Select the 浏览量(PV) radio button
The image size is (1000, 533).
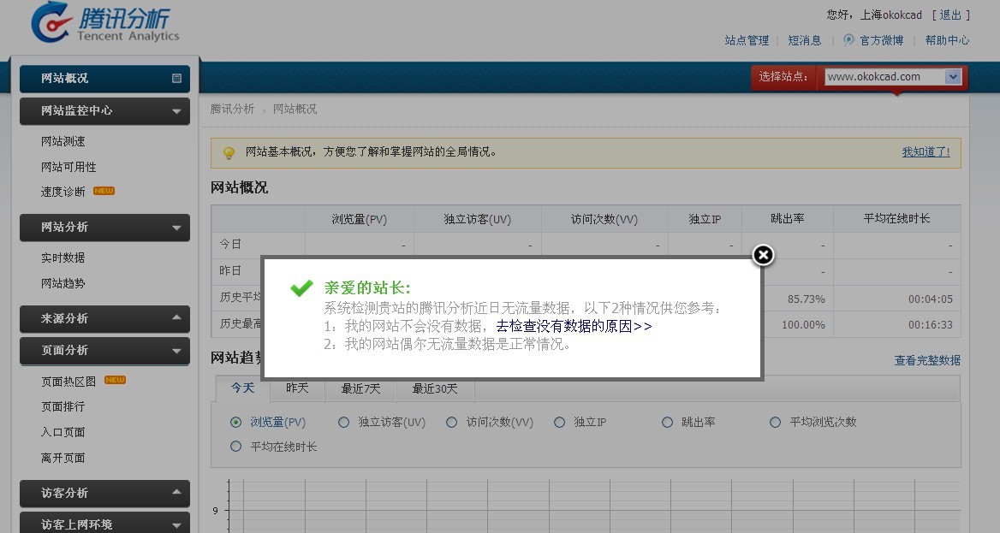coord(236,422)
